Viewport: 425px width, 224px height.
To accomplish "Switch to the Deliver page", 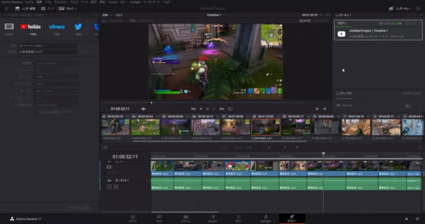I will (292, 218).
